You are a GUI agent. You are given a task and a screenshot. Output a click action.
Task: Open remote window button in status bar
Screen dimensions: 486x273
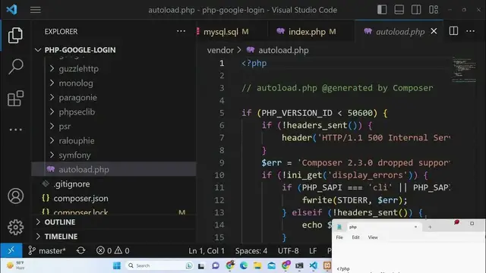[x=11, y=250]
